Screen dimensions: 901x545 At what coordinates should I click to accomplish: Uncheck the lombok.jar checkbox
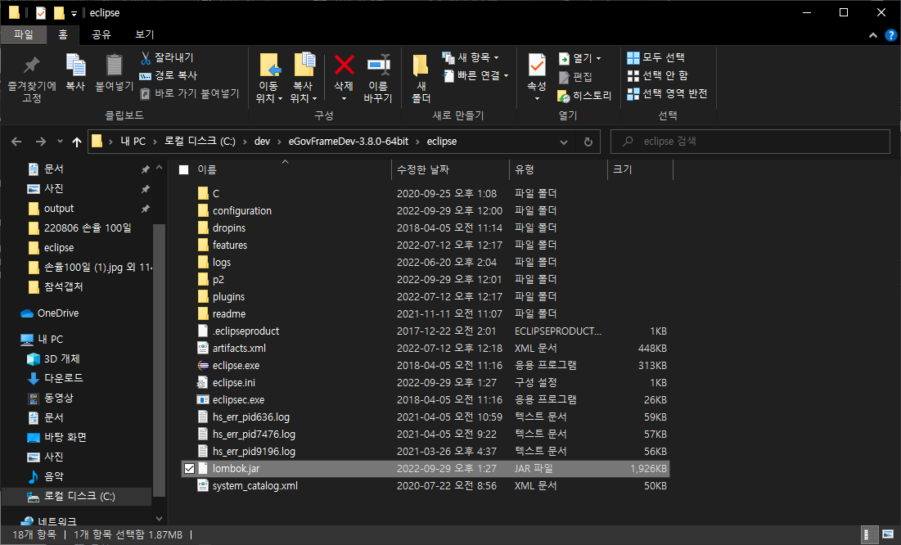tap(189, 469)
